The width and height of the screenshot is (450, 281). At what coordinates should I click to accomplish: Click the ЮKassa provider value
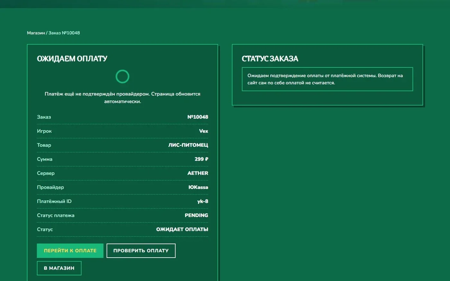click(198, 187)
